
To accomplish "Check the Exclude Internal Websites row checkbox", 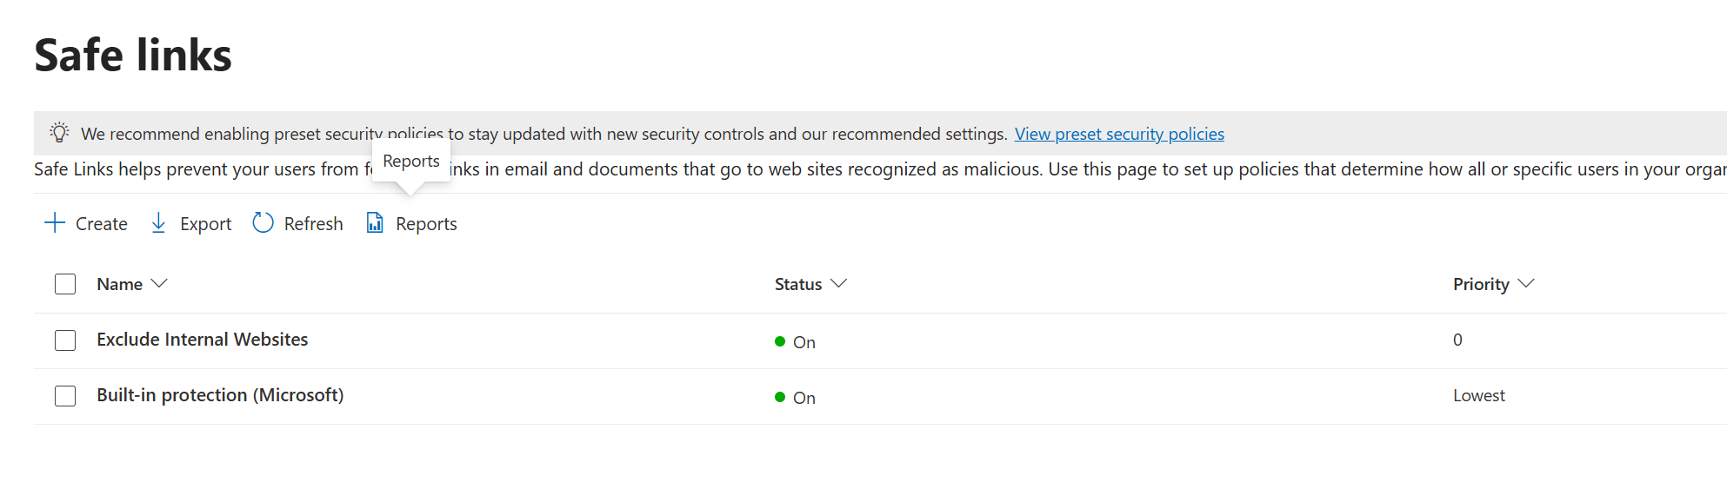I will tap(65, 340).
